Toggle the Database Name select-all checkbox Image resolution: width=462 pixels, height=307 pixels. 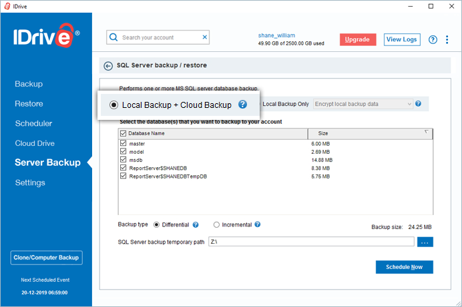pos(123,133)
